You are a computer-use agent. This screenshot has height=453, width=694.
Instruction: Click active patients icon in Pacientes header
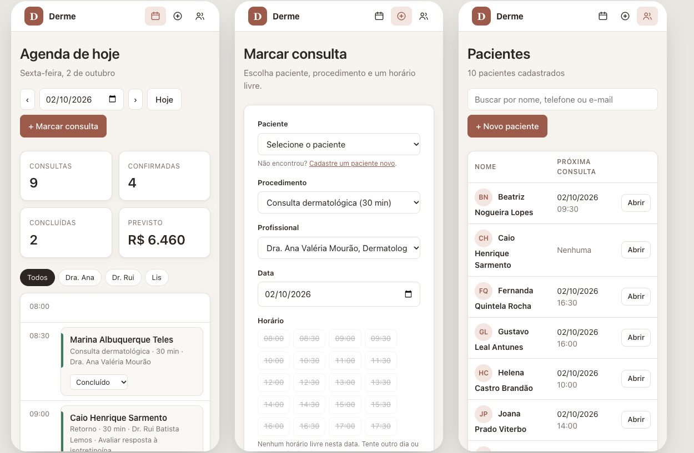click(x=647, y=16)
